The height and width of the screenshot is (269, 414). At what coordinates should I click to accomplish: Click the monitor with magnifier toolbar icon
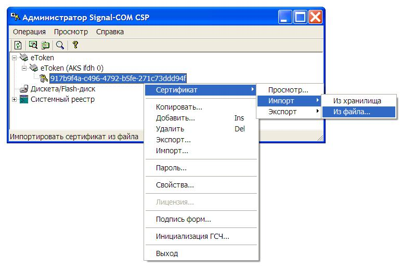(33, 45)
